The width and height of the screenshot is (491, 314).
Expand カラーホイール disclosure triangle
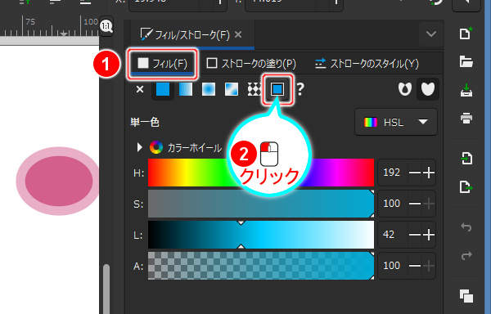click(x=140, y=147)
